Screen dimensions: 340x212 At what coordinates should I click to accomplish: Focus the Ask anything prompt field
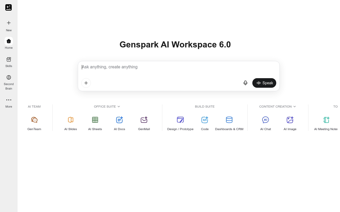click(x=178, y=67)
